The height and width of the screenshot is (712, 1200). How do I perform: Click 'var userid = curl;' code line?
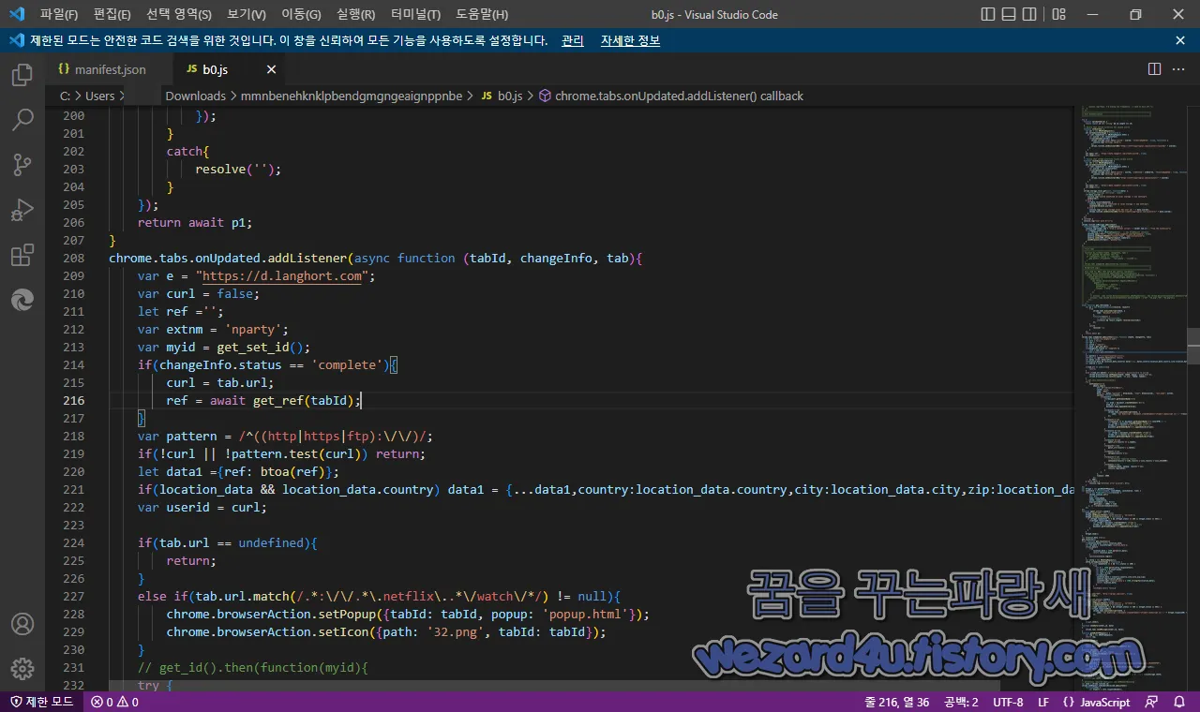click(202, 507)
